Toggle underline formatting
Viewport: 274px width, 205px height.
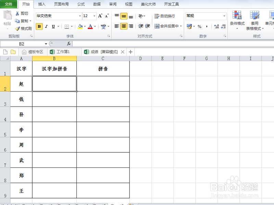tap(53, 27)
